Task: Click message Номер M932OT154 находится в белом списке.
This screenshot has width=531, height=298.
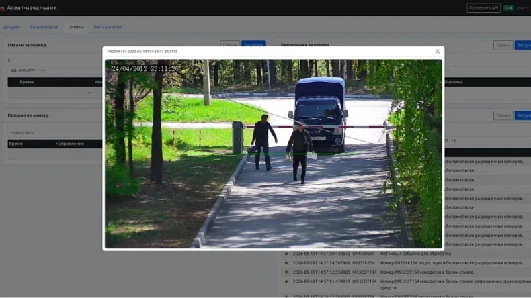Action: (427, 272)
